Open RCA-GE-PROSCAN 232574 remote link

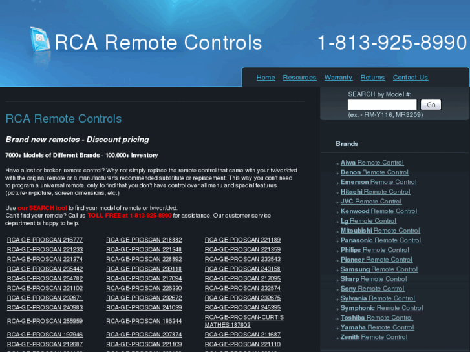click(x=243, y=288)
